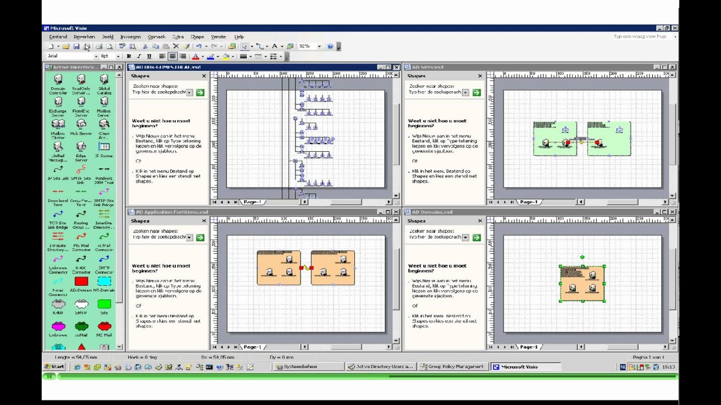Click the Save toolbar icon

coord(77,46)
